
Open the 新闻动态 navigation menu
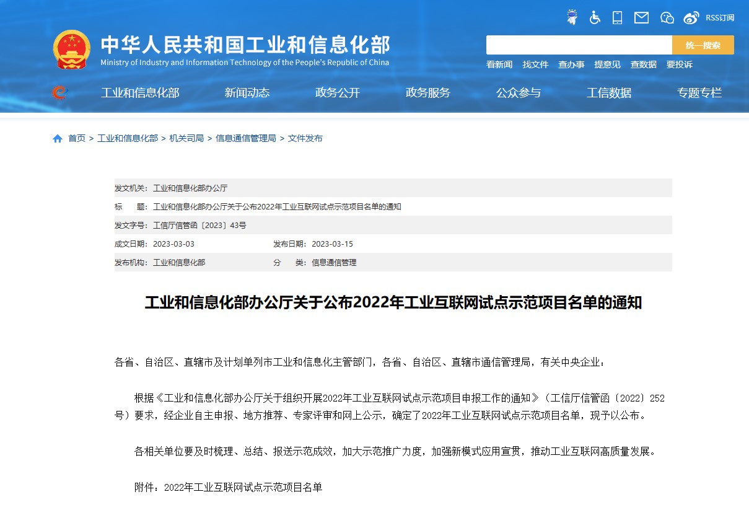pyautogui.click(x=247, y=93)
